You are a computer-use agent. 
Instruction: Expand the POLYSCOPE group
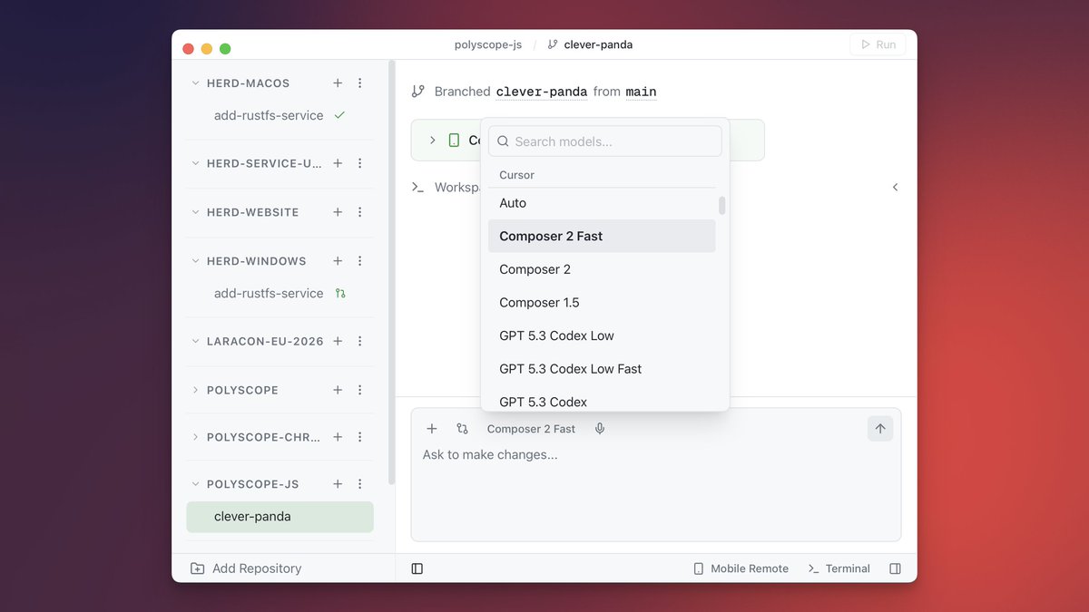tap(195, 390)
